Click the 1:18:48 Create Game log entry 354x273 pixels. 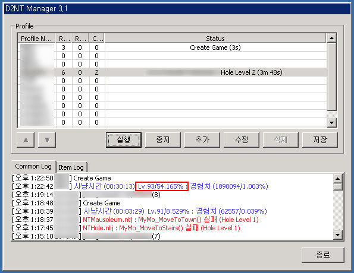[67, 203]
